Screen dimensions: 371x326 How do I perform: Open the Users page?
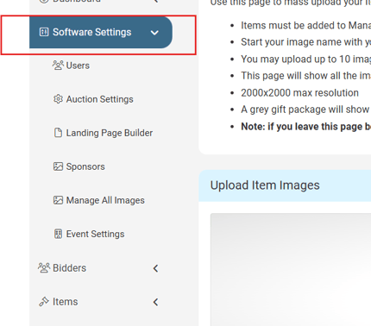pos(78,66)
